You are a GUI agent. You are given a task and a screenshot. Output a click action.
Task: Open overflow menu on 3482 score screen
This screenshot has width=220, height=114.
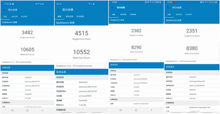click(51, 10)
